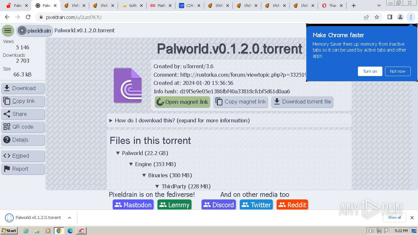Click the volume icon in system tray

pos(371,231)
